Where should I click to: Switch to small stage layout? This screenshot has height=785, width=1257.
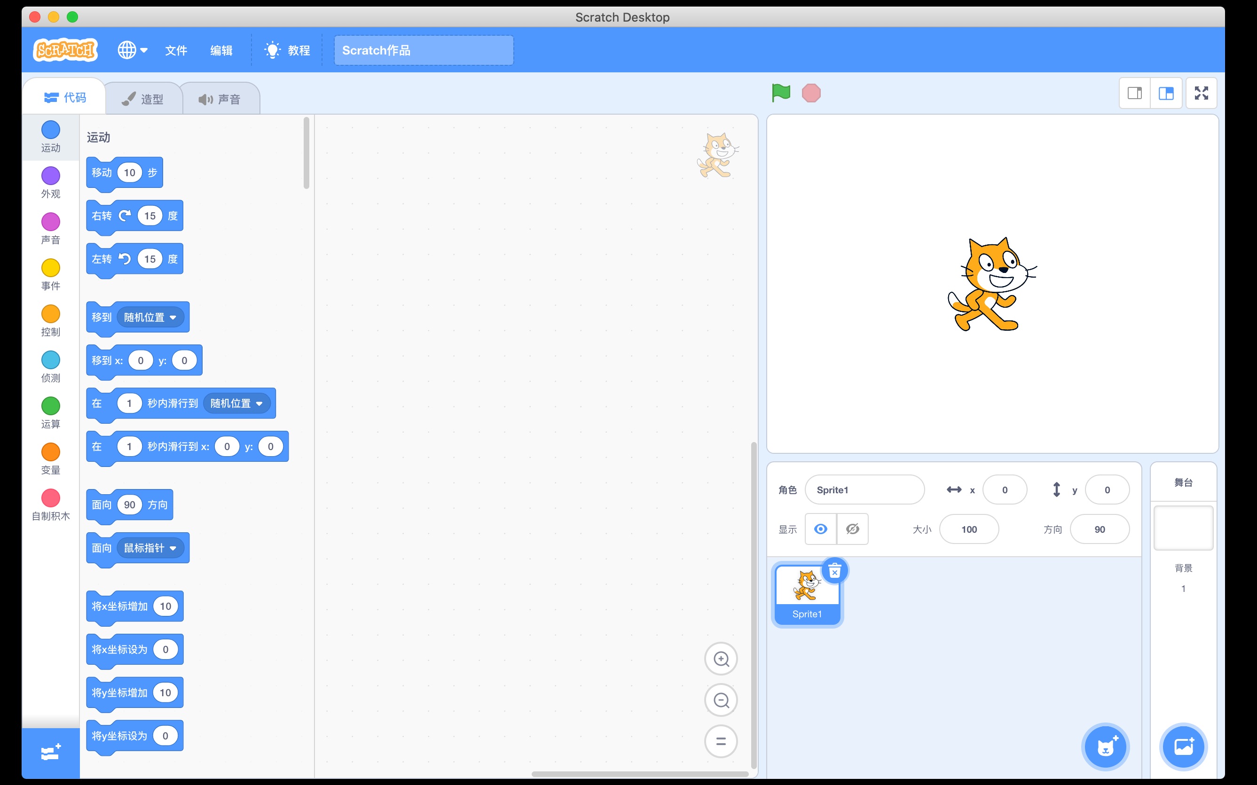pyautogui.click(x=1134, y=93)
